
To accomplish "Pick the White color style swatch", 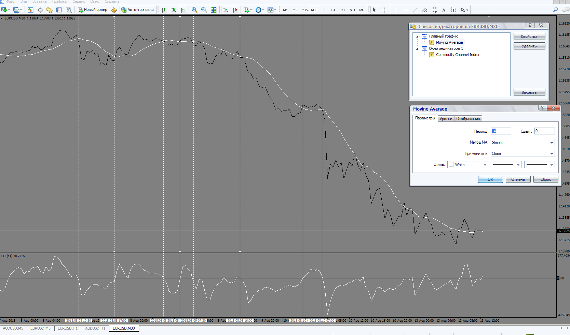I will (x=451, y=165).
